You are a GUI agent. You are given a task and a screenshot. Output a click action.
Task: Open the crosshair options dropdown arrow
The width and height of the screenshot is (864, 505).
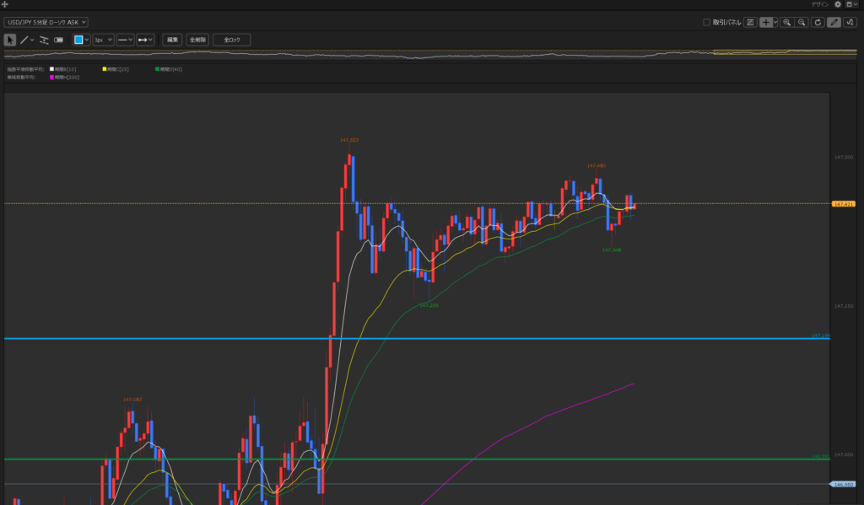pyautogui.click(x=775, y=22)
